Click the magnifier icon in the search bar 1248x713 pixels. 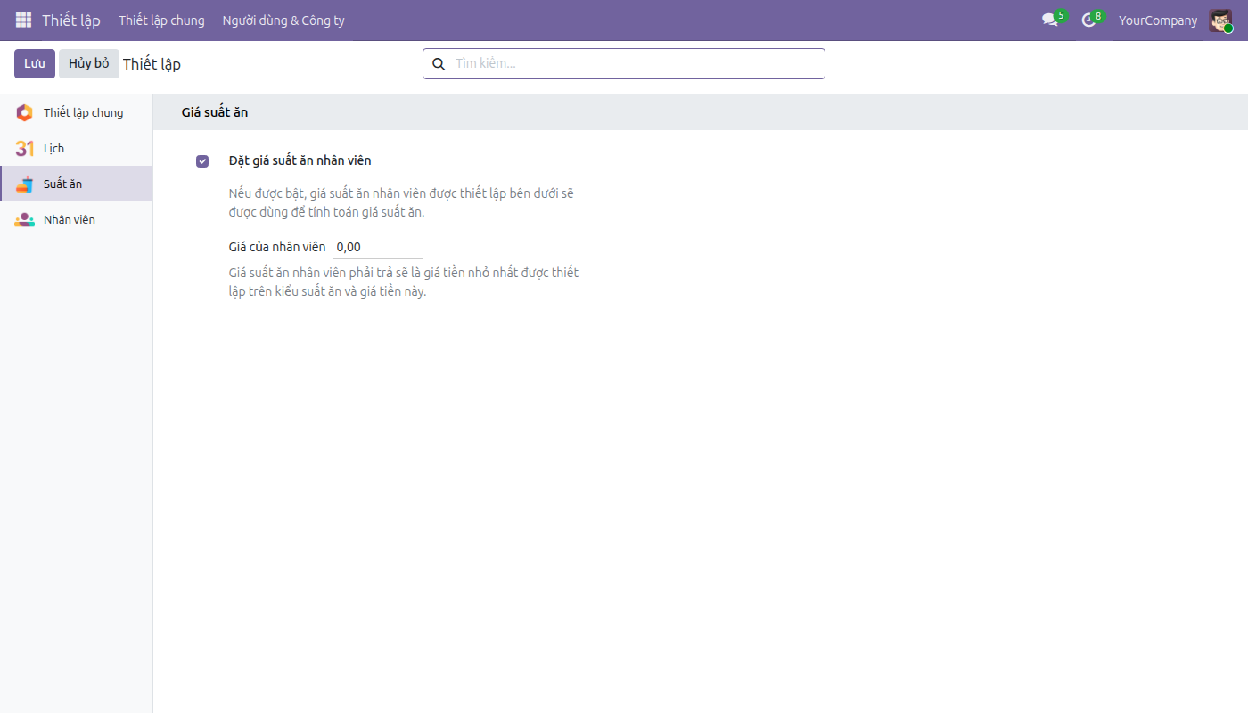pos(439,64)
